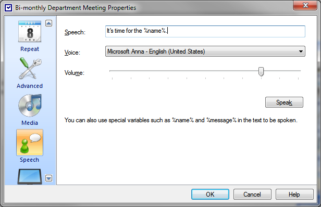Click into the Speech text field

coord(205,31)
